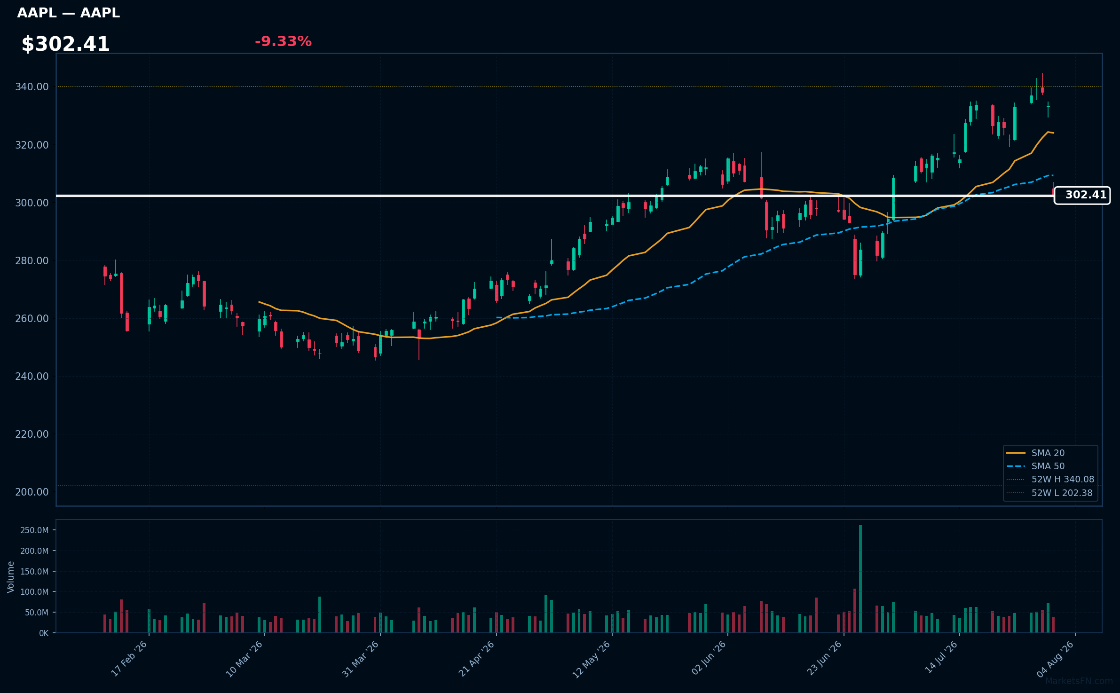
Task: Click the tallest volume bar above 250M
Action: coord(860,579)
